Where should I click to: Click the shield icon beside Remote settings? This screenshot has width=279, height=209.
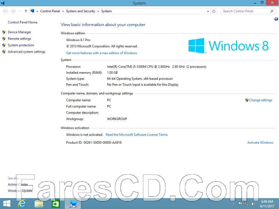pos(4,39)
